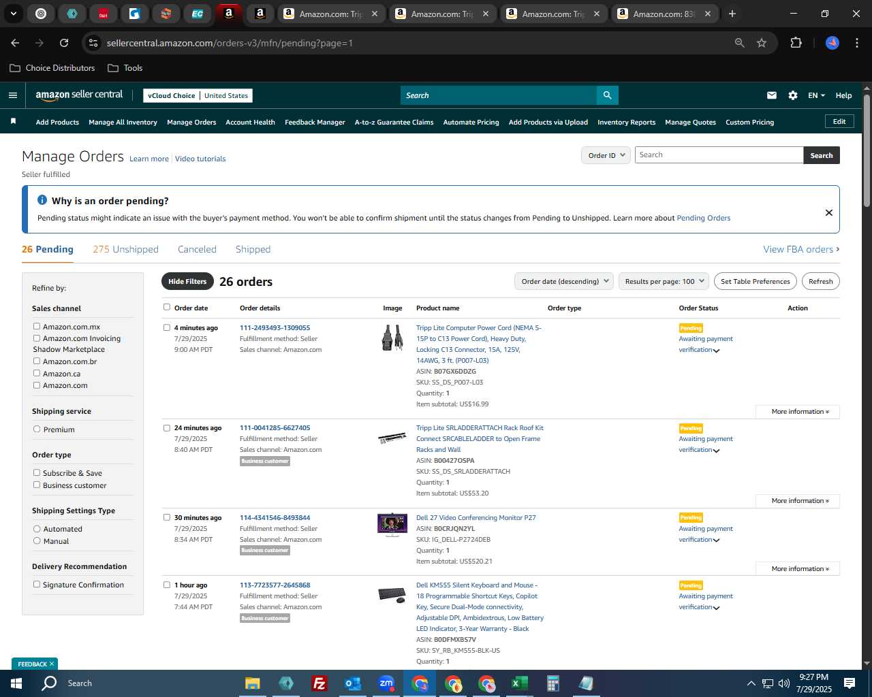Switch to the Shipped tab
Image resolution: width=872 pixels, height=697 pixels.
(x=253, y=249)
